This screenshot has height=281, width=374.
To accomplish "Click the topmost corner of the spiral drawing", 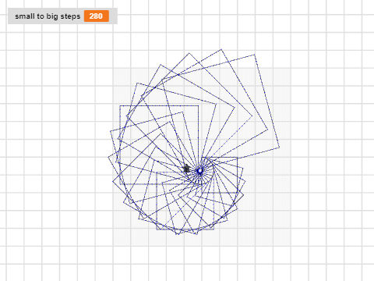I will 221,49.
